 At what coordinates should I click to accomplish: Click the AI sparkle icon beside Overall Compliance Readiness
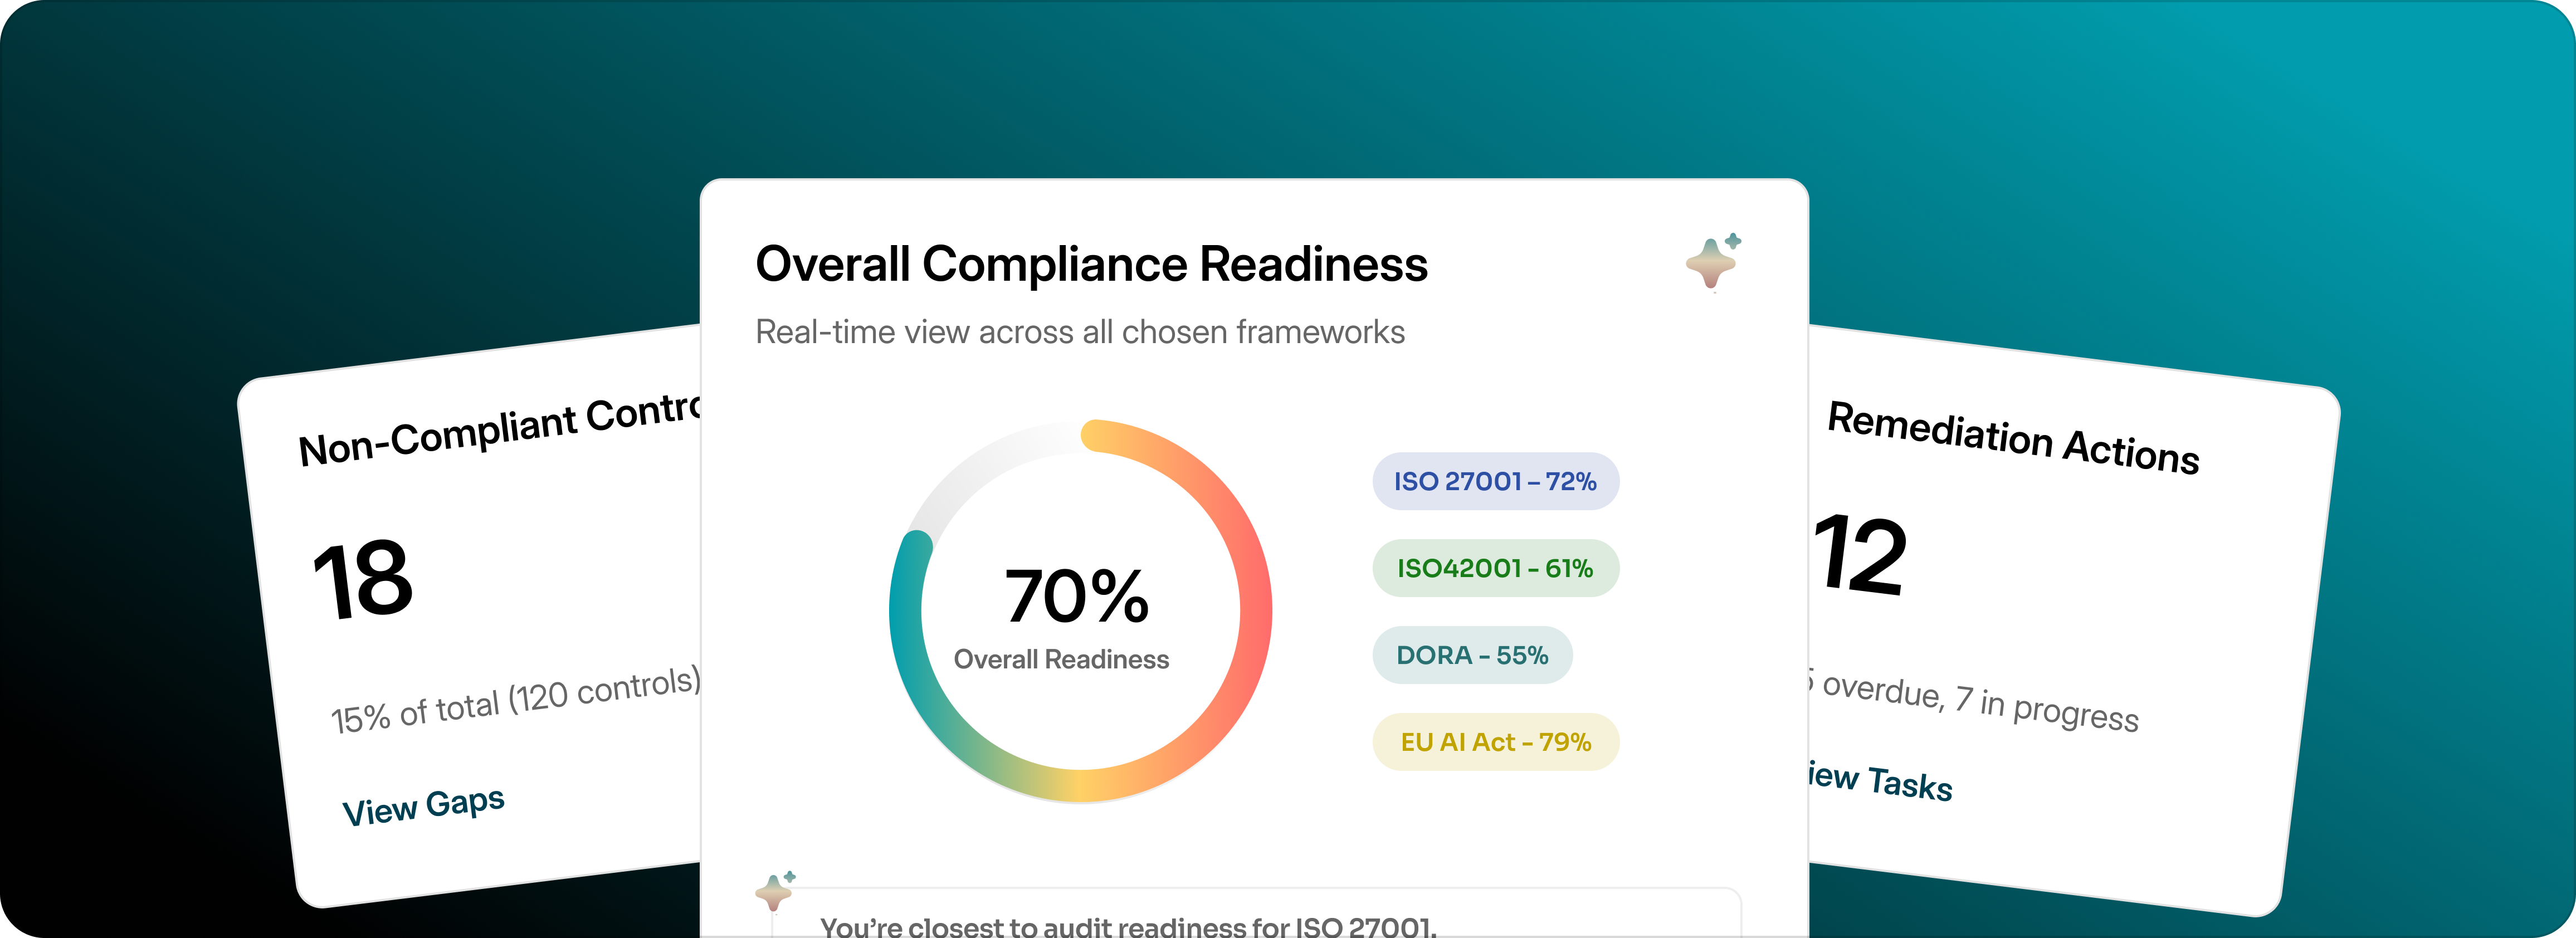(1714, 262)
